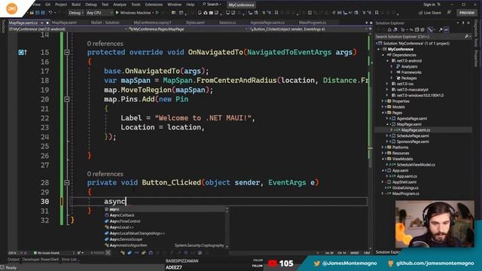The height and width of the screenshot is (271, 482).
Task: Start debugging with Windows Machine play button
Action: [117, 13]
